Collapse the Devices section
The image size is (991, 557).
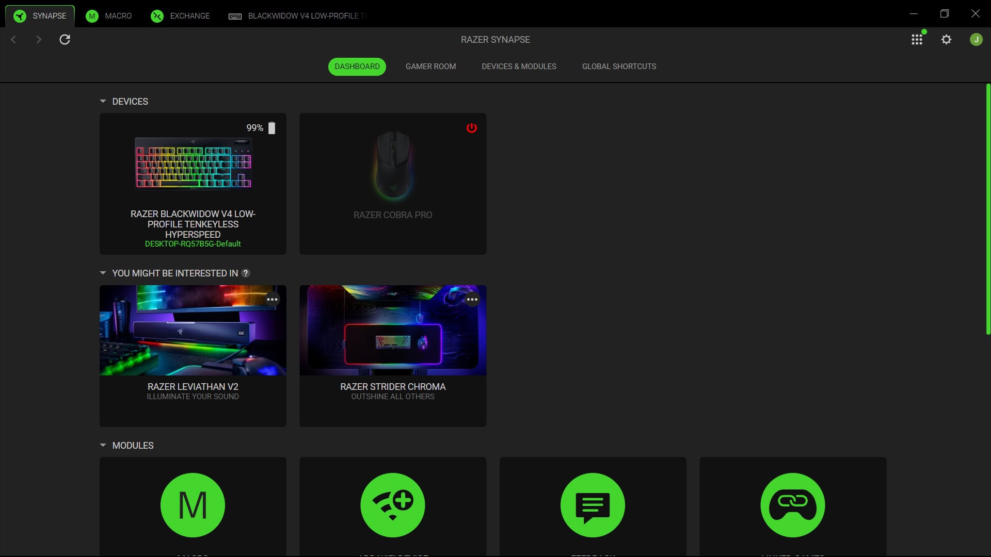[x=103, y=102]
